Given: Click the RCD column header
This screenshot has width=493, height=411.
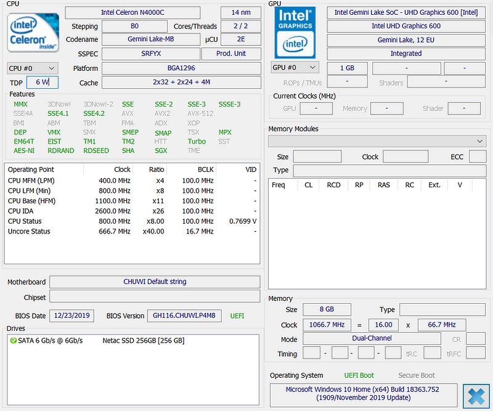Looking at the screenshot, I should tap(333, 185).
